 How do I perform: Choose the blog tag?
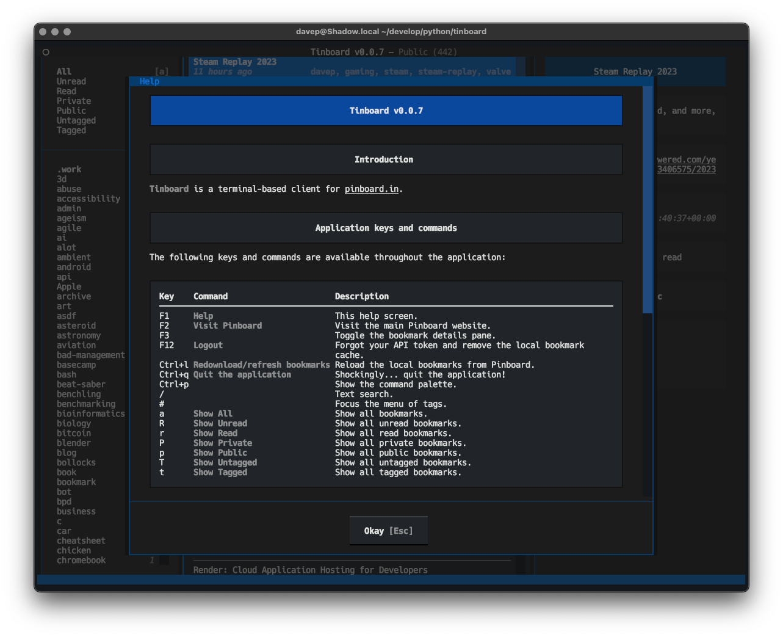coord(67,453)
